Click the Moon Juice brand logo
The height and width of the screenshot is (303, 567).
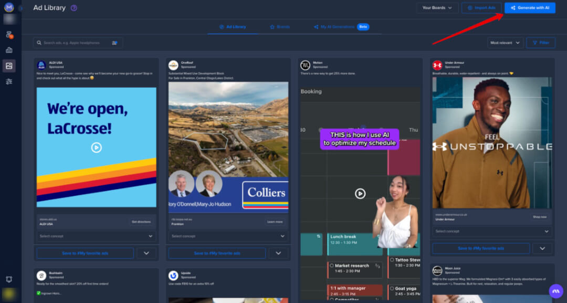[437, 270]
